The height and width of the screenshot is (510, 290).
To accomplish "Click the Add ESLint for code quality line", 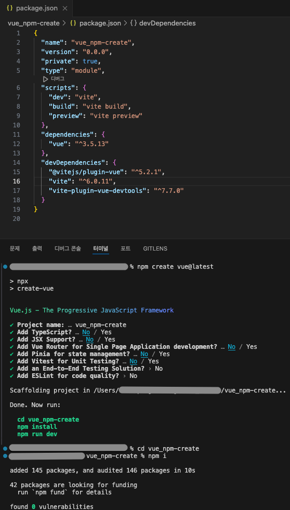I will click(73, 376).
